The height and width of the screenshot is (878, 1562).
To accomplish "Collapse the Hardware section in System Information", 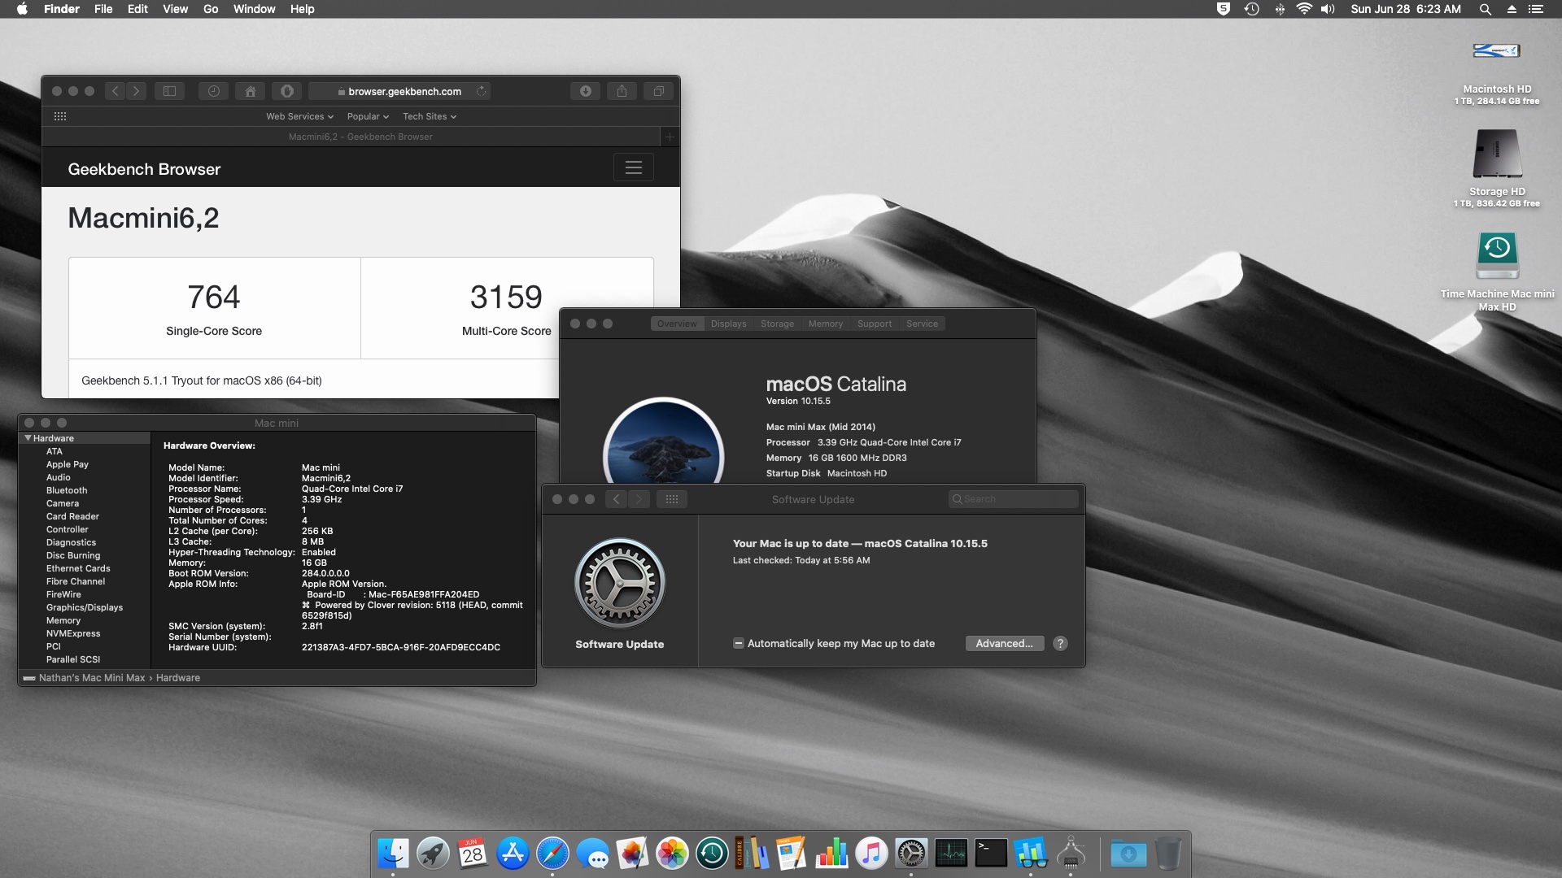I will point(28,438).
